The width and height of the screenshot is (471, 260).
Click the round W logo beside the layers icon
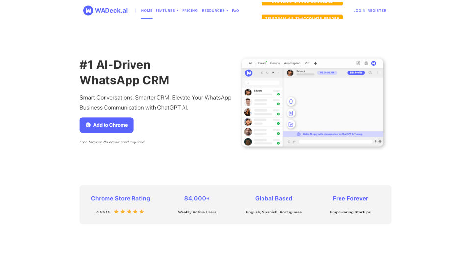[x=374, y=63]
